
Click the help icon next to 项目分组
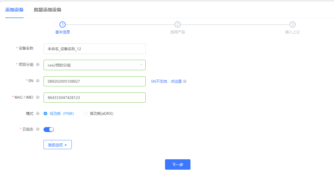38,64
